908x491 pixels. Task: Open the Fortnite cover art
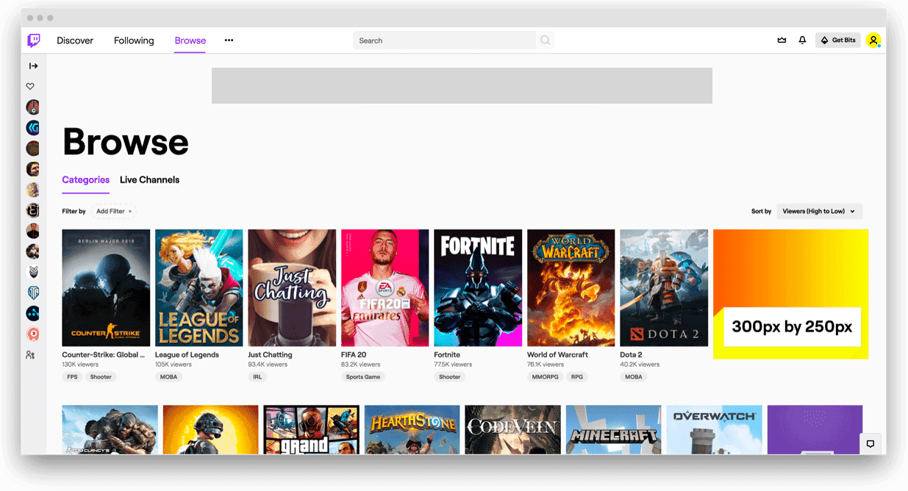click(x=478, y=288)
